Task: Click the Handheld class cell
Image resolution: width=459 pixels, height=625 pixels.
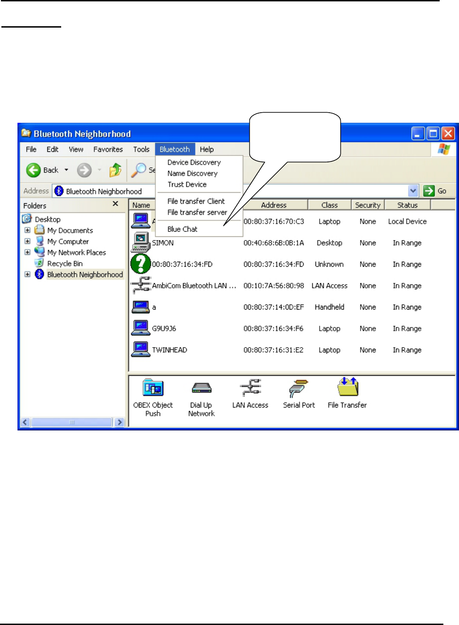Action: click(x=329, y=307)
